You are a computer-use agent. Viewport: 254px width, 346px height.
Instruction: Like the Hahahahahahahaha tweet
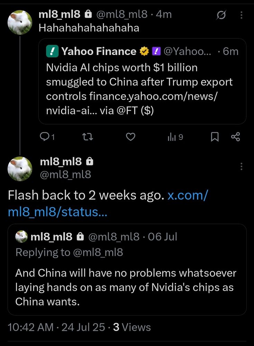click(x=130, y=137)
